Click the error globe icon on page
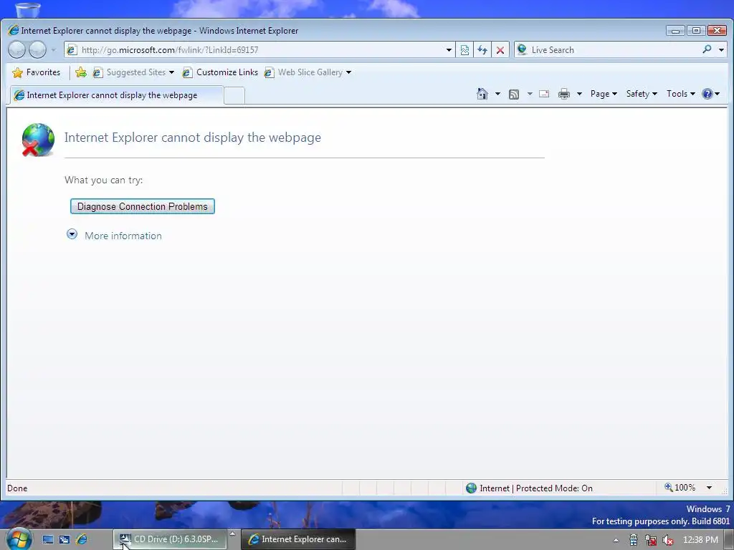734x550 pixels. [x=38, y=140]
